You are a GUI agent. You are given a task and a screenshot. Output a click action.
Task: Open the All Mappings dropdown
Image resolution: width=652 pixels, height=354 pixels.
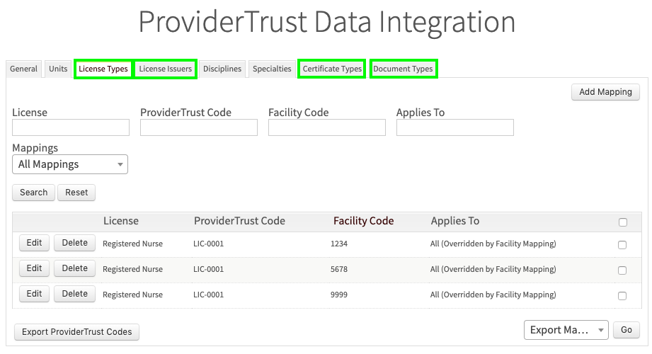[x=70, y=164]
